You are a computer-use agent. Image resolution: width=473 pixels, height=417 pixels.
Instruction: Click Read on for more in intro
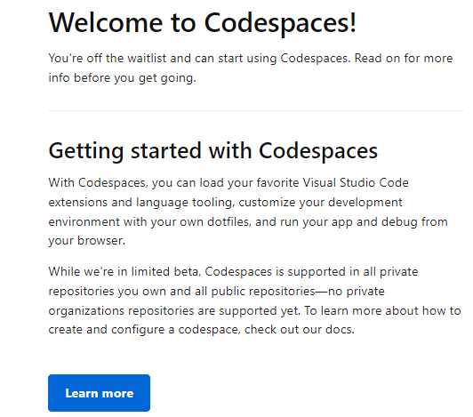click(404, 58)
